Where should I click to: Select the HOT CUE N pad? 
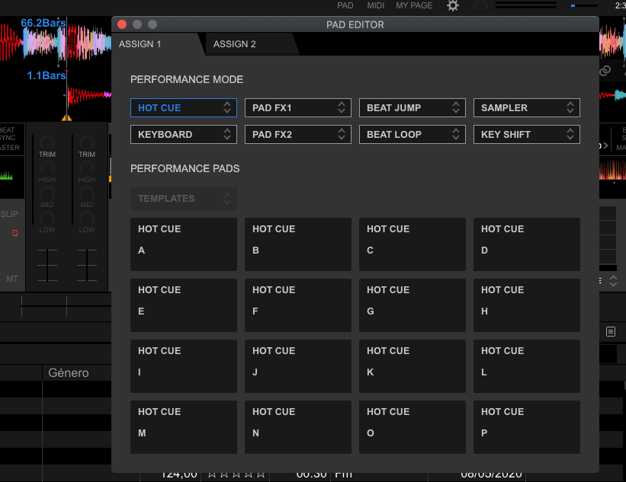coord(298,427)
